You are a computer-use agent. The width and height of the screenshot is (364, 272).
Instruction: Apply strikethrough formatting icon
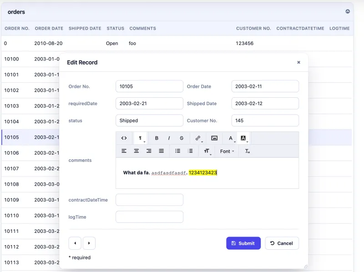pyautogui.click(x=182, y=138)
